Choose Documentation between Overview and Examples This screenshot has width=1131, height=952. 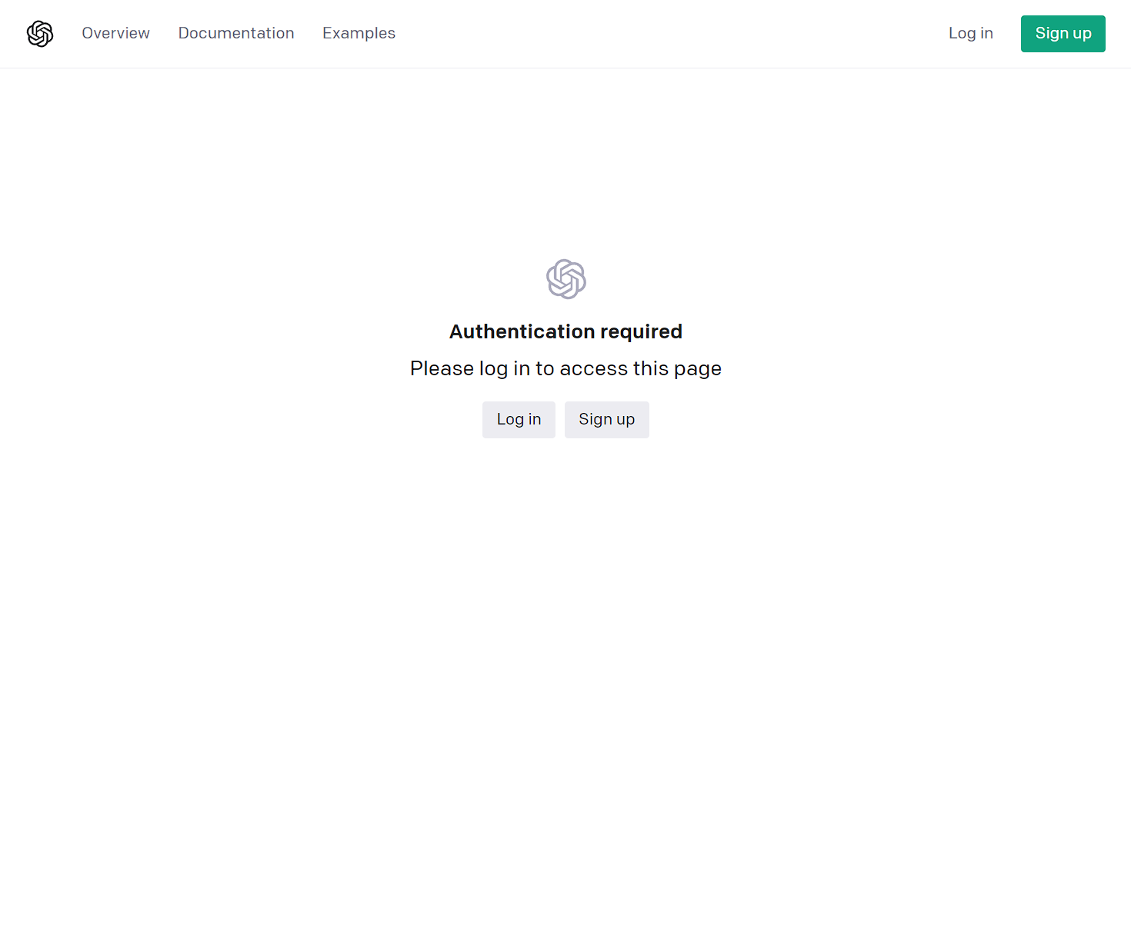point(236,33)
